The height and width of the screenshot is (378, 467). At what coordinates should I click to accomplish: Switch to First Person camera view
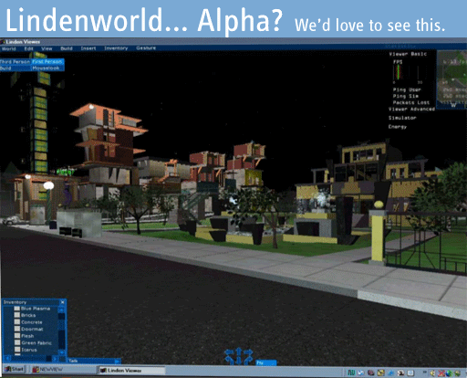47,62
